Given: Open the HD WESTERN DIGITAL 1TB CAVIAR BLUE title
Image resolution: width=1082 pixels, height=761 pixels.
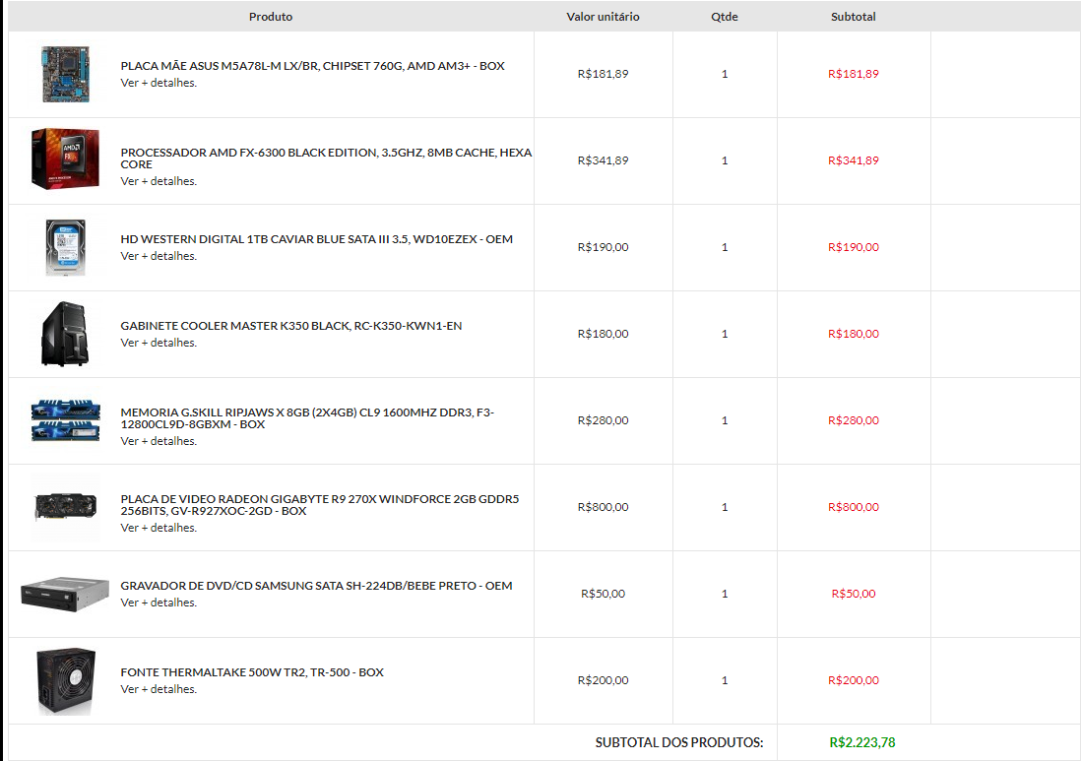Looking at the screenshot, I should click(x=317, y=239).
